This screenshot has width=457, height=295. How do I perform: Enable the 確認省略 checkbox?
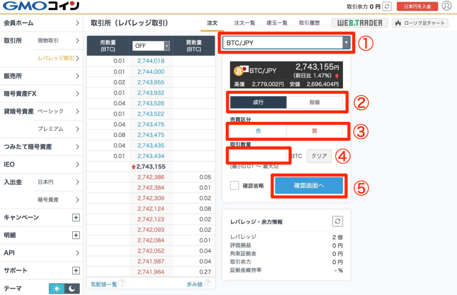(x=235, y=186)
